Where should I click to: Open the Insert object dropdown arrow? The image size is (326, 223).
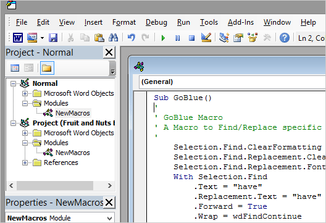click(x=42, y=38)
